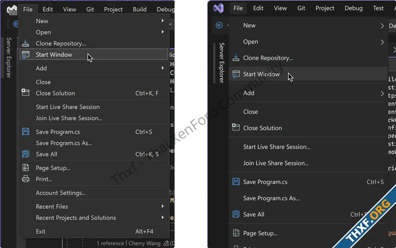This screenshot has height=248, width=396.
Task: Open the Edit menu in the right window
Action: tap(258, 8)
